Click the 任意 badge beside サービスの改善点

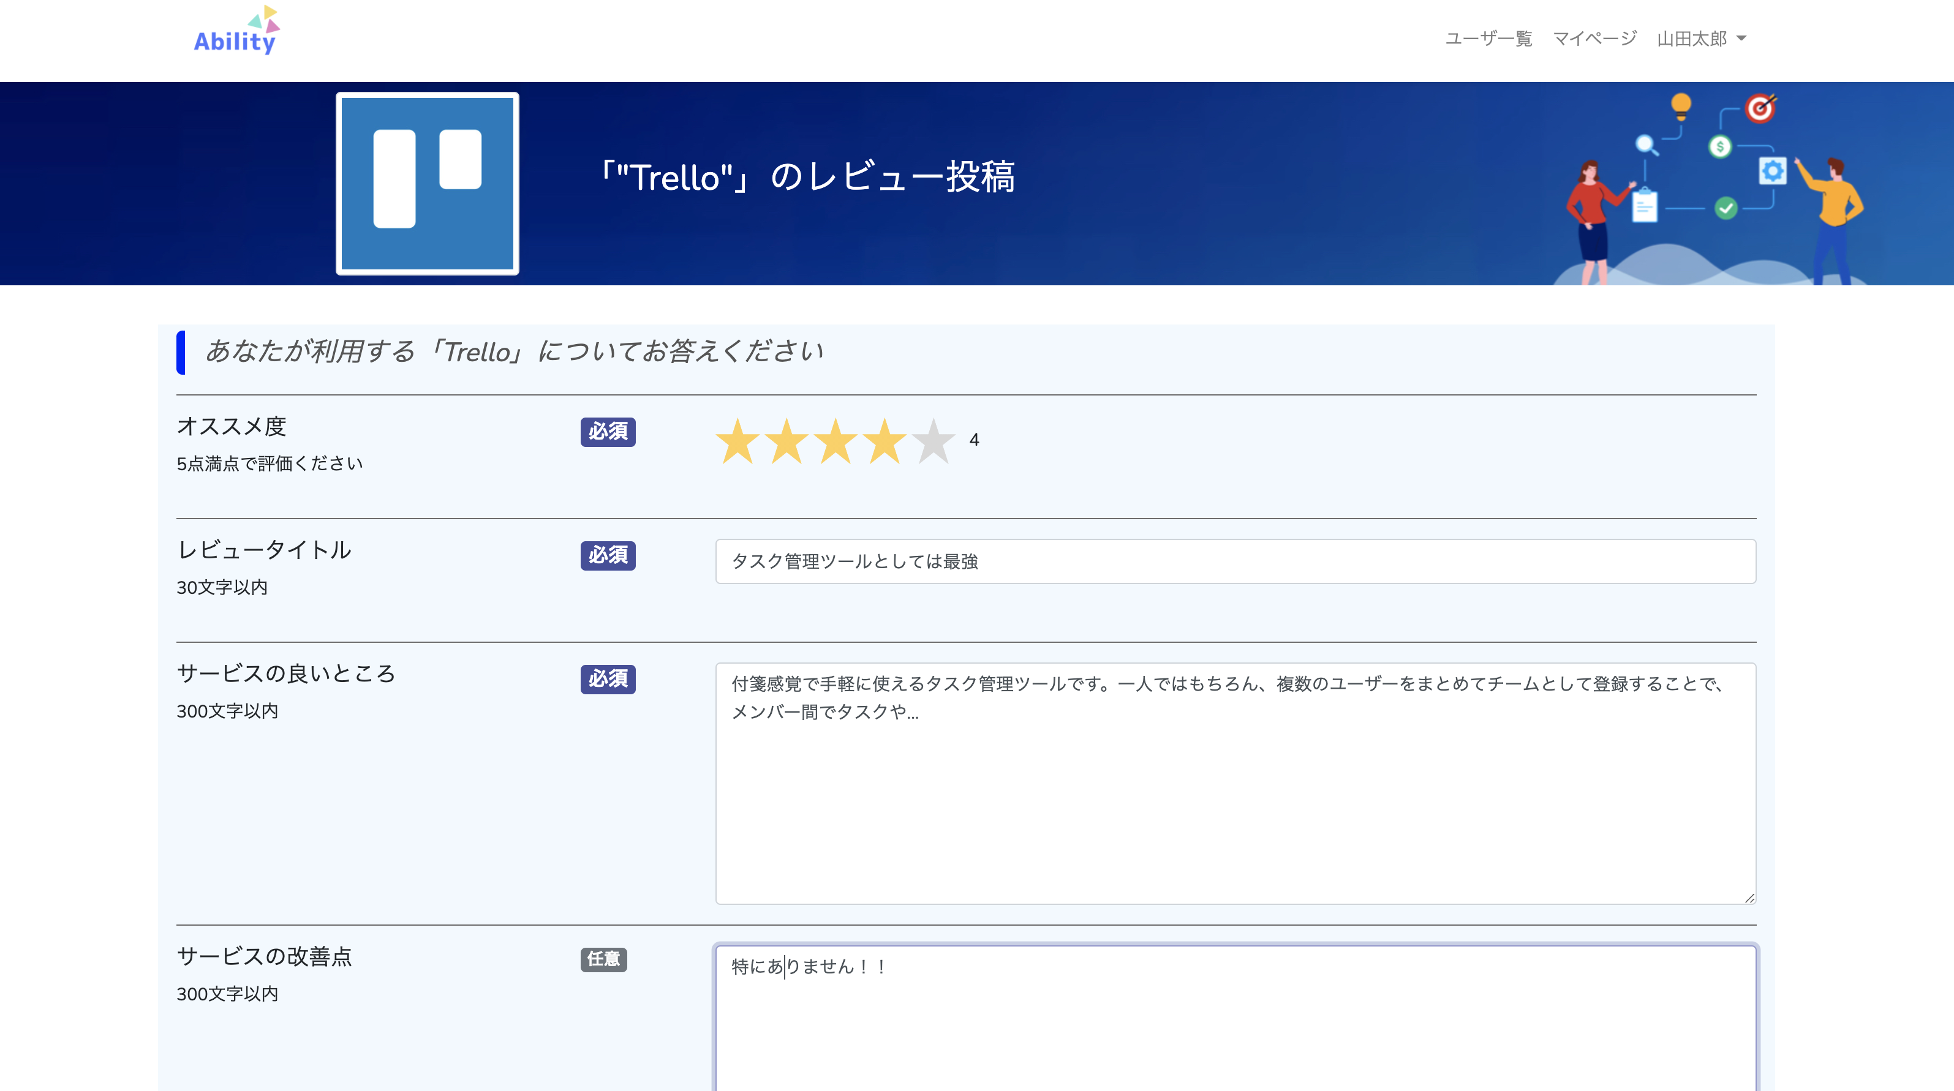pyautogui.click(x=605, y=960)
